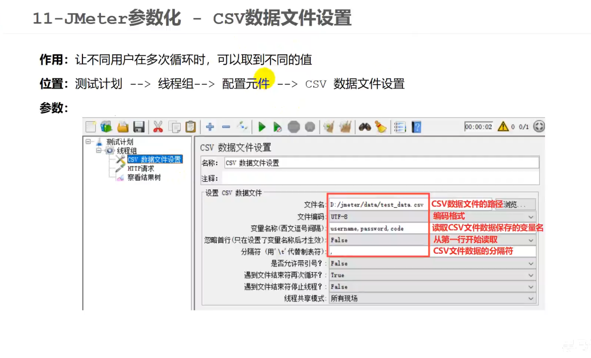Click the Shutdown threads icon

(x=310, y=127)
